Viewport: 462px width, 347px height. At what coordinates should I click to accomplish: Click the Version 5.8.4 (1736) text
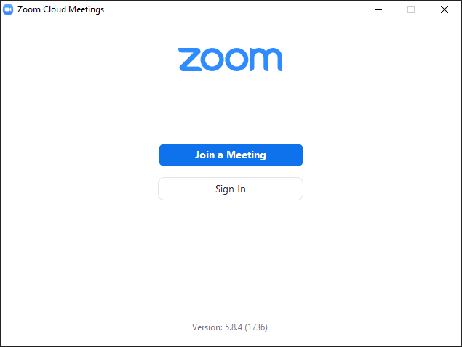click(x=230, y=327)
